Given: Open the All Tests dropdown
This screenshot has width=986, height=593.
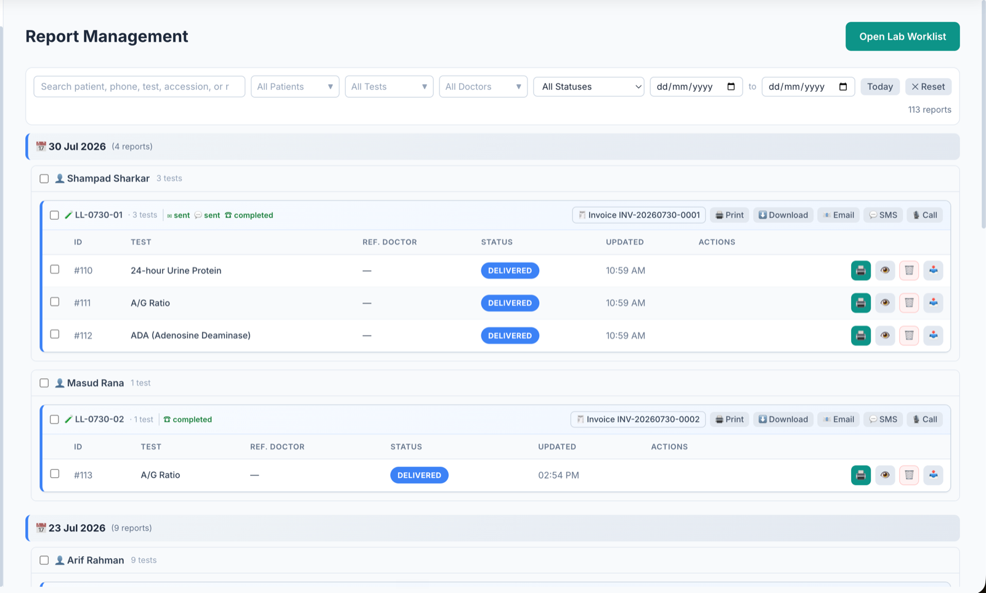Looking at the screenshot, I should pyautogui.click(x=389, y=87).
